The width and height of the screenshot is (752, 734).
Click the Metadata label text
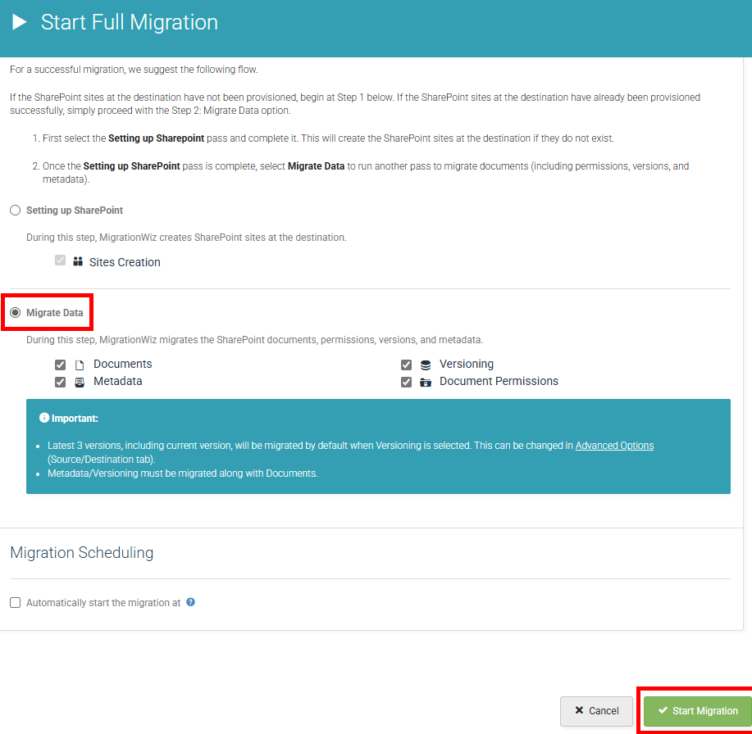[117, 382]
